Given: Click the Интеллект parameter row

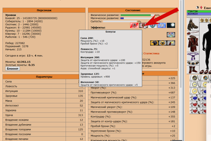Looking at the screenshot, I should (44, 105).
